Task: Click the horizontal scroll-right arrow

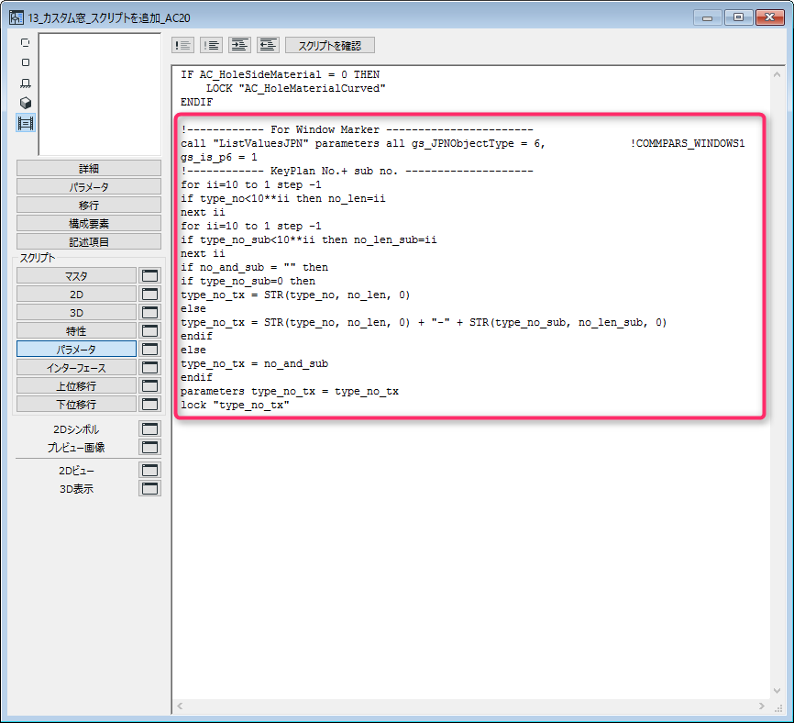Action: tap(762, 706)
